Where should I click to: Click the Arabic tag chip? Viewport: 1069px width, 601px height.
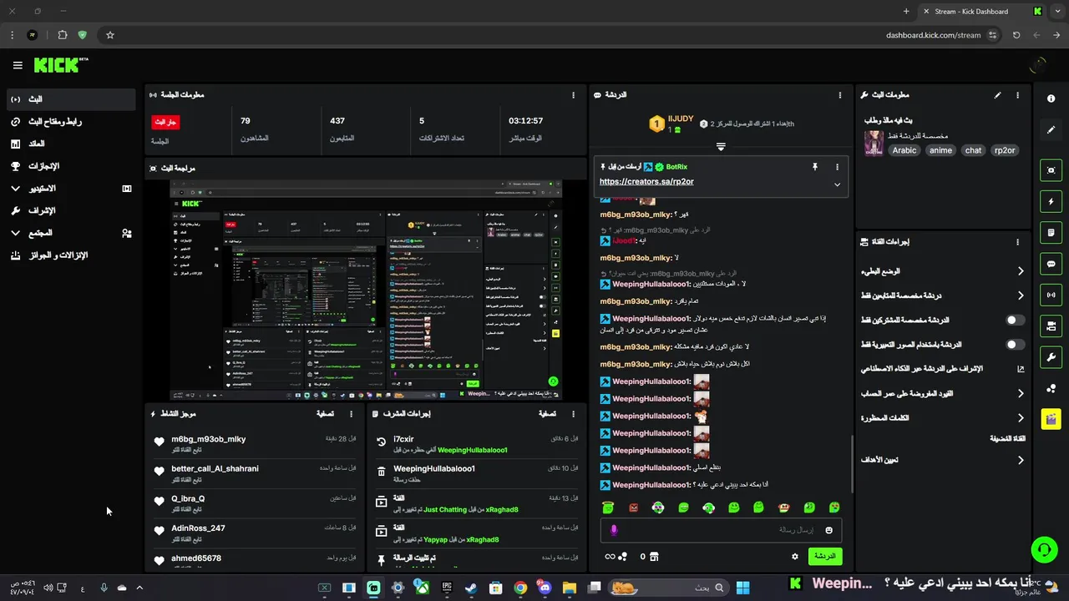[904, 150]
